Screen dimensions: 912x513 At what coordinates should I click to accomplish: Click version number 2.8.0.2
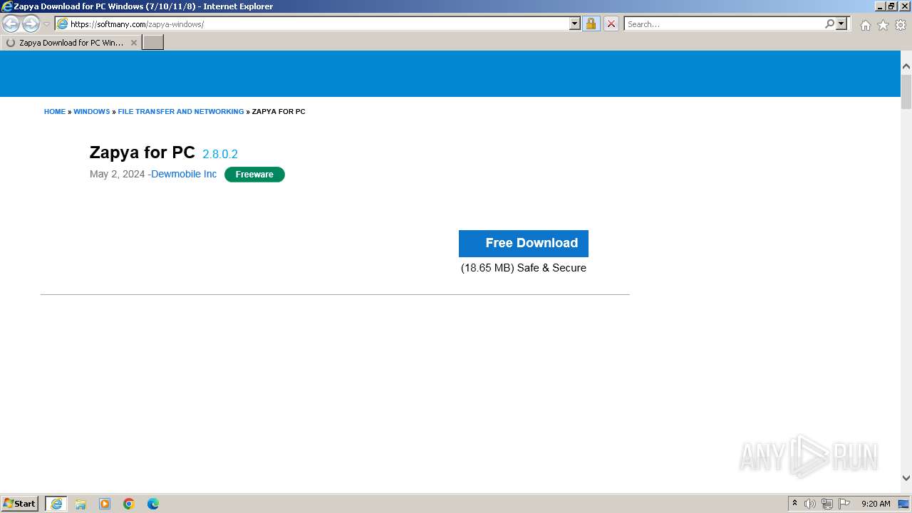pyautogui.click(x=220, y=154)
